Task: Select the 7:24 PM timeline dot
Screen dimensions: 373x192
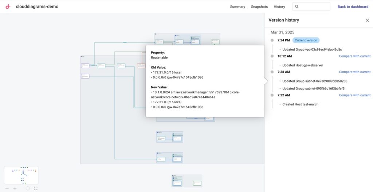Action: [272, 40]
